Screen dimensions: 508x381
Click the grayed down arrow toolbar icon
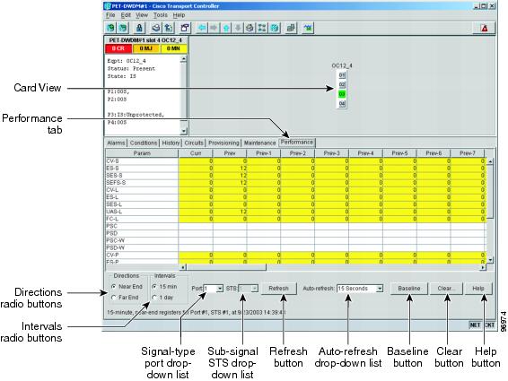pyautogui.click(x=238, y=28)
